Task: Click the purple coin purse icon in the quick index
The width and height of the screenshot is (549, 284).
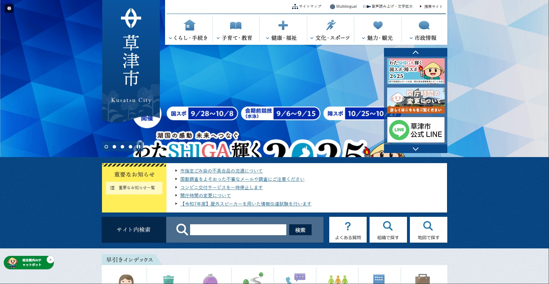Action: click(210, 279)
